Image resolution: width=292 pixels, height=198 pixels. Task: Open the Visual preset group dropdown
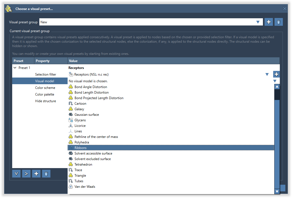pos(258,22)
